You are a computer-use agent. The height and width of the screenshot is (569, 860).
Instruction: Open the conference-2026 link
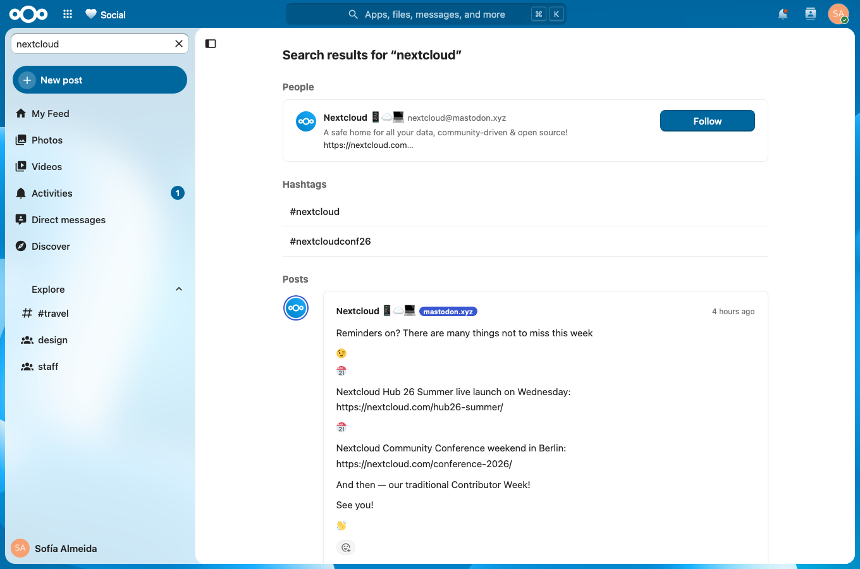click(424, 464)
